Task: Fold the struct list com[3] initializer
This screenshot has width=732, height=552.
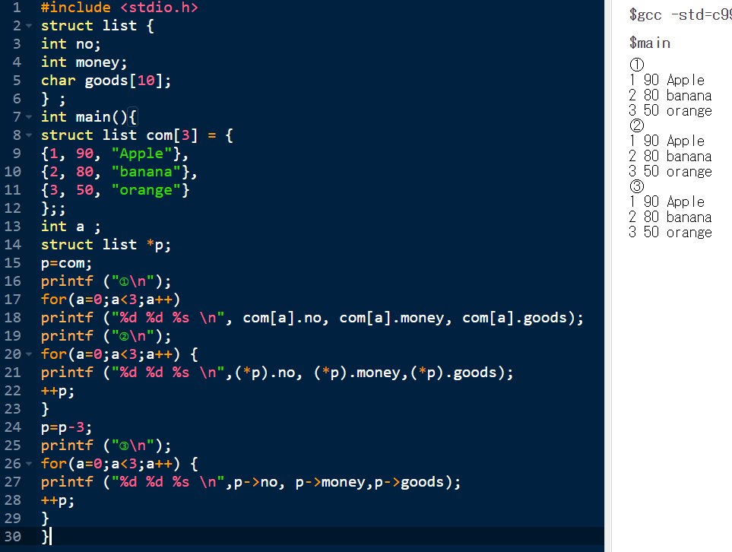Action: click(29, 135)
